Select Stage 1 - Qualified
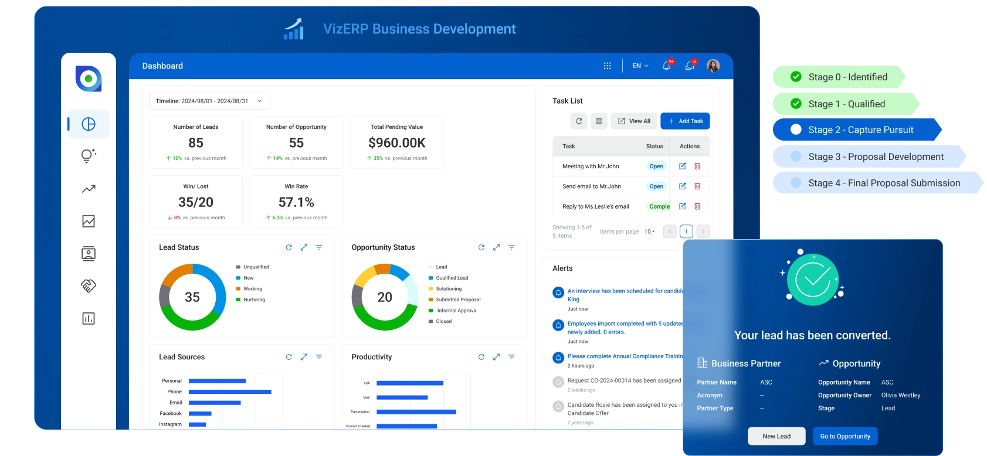 pyautogui.click(x=846, y=104)
